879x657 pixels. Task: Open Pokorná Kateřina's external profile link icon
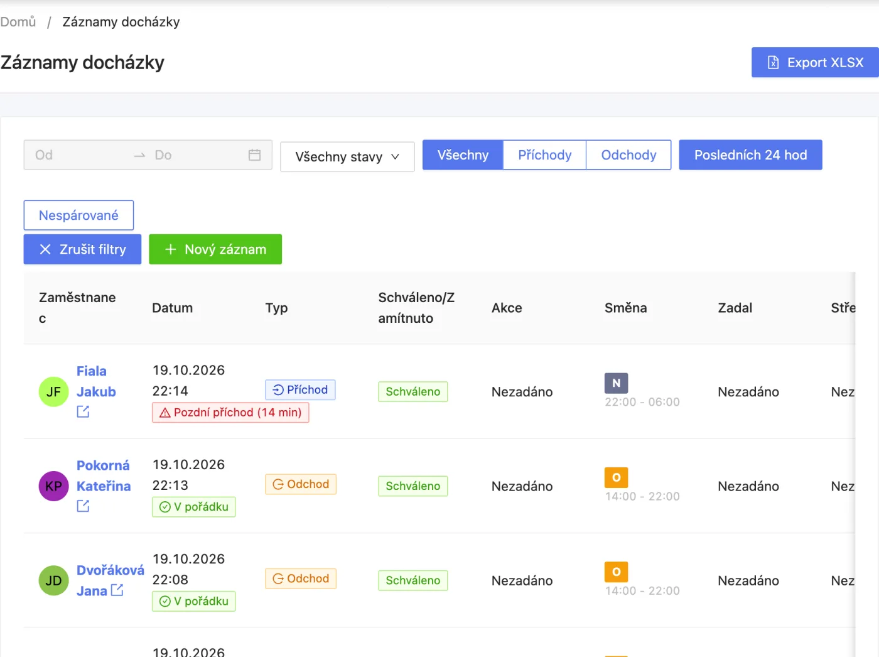pyautogui.click(x=83, y=506)
